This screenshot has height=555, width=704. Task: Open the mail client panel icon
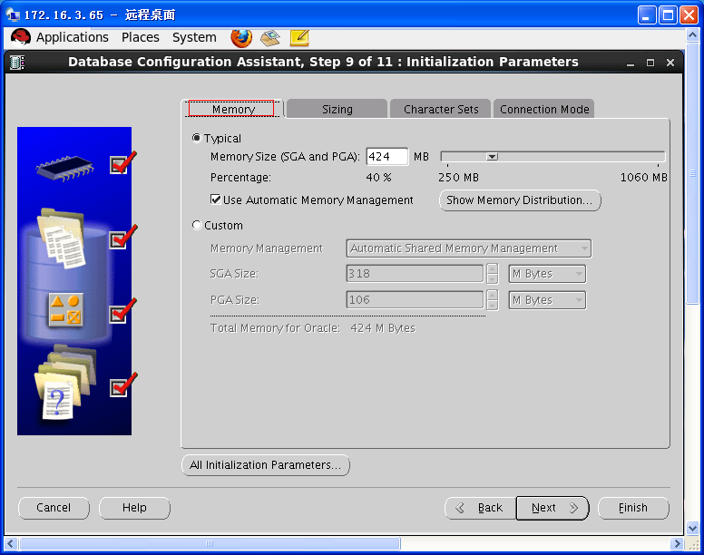[269, 37]
